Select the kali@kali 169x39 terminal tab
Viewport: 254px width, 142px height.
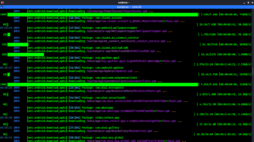click(x=129, y=7)
